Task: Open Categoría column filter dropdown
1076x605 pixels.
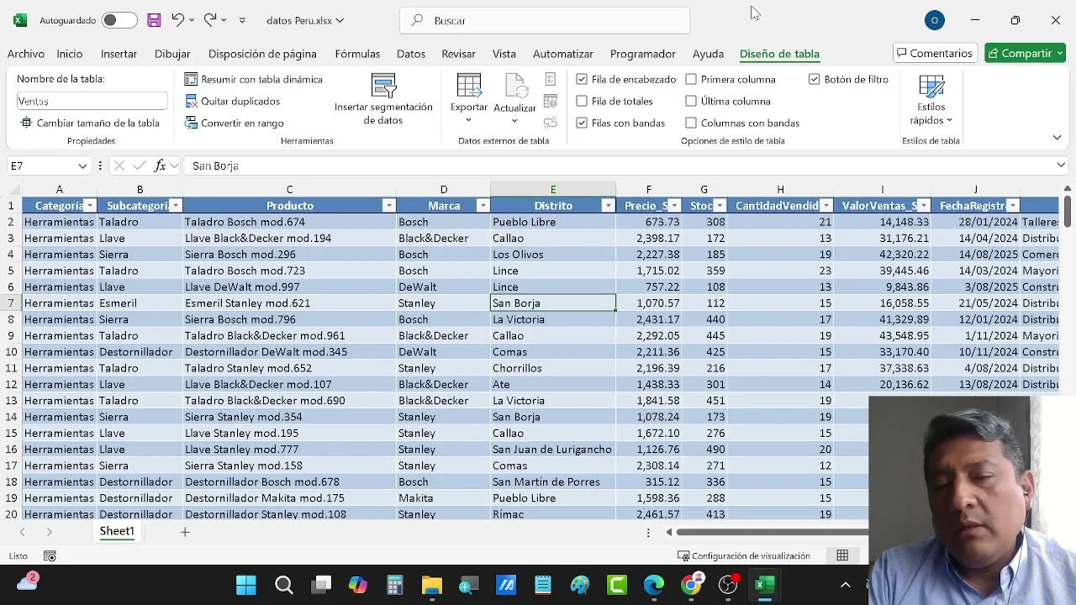Action: coord(89,206)
